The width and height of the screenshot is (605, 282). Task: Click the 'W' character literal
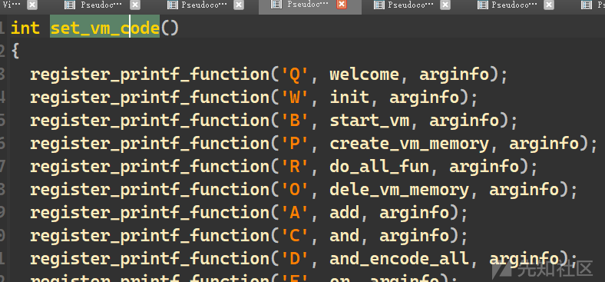[x=295, y=98]
